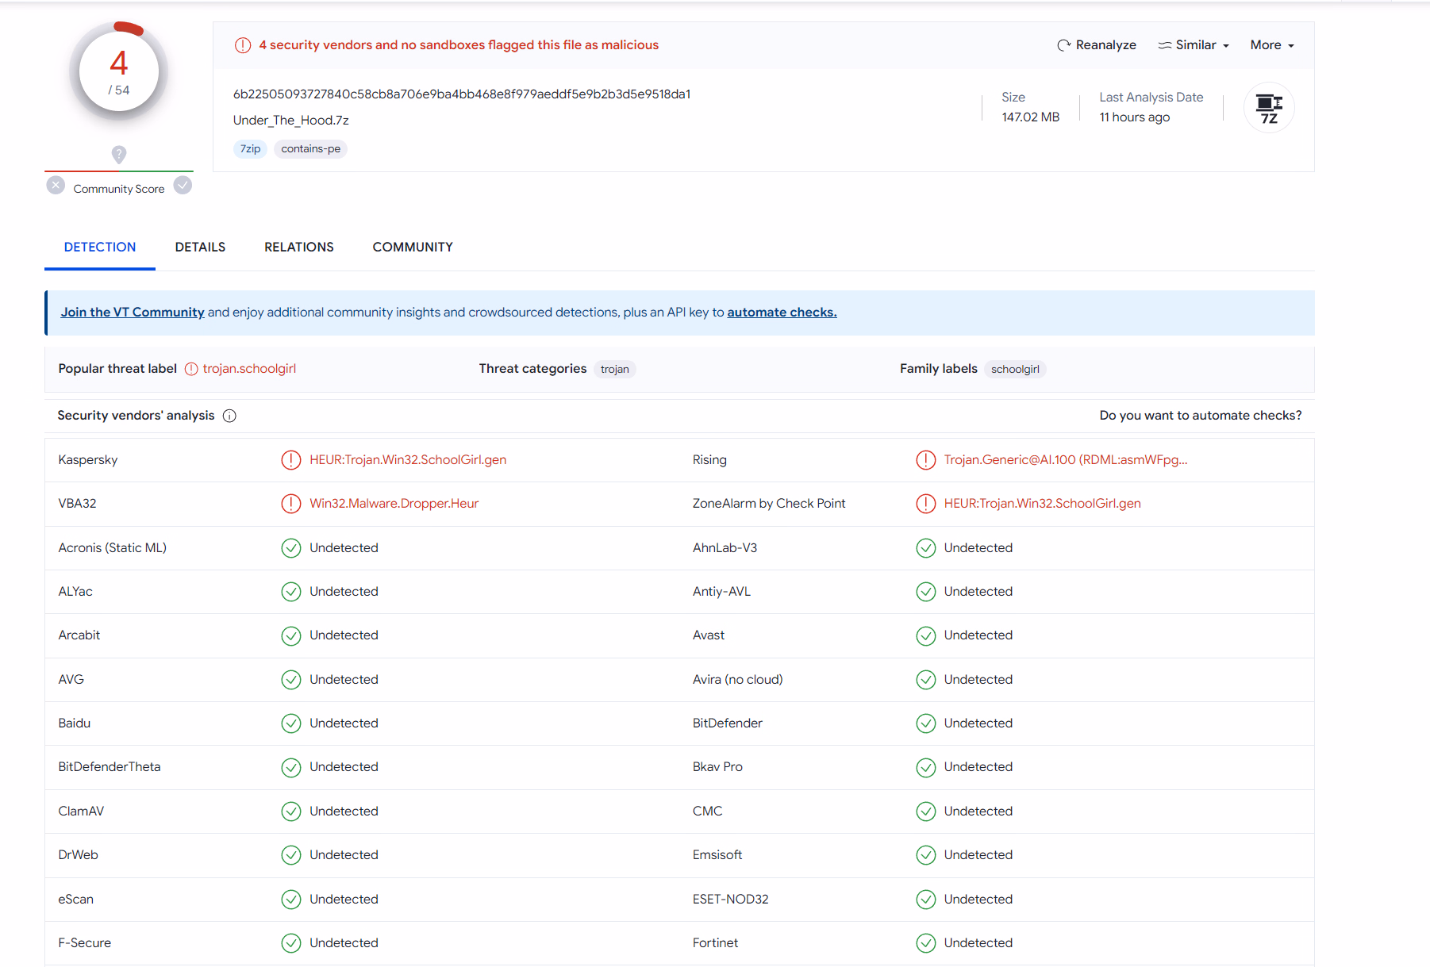1430x967 pixels.
Task: Click the contains-pe tag
Action: pos(310,149)
